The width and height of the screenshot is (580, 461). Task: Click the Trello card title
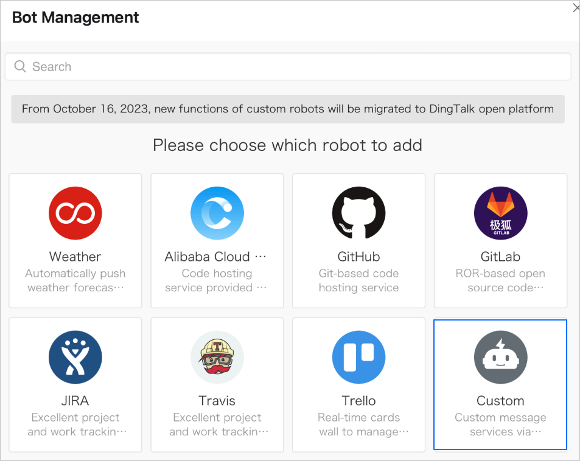(359, 401)
